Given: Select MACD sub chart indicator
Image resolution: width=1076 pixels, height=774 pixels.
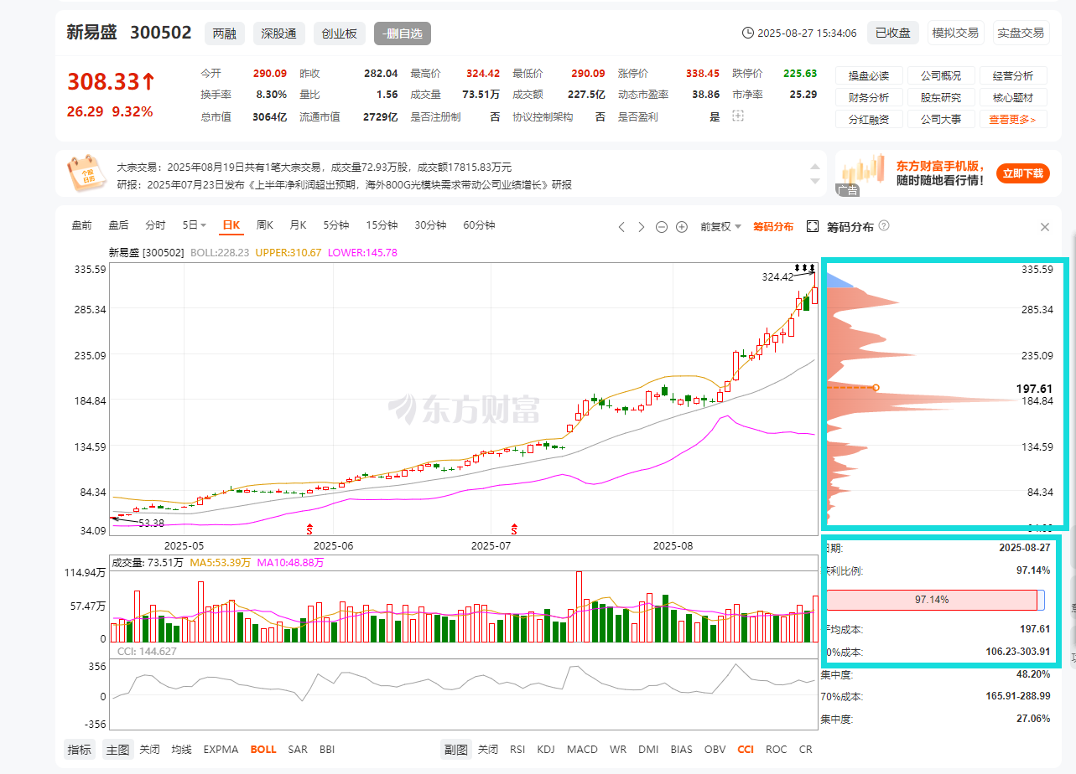Looking at the screenshot, I should click(582, 749).
